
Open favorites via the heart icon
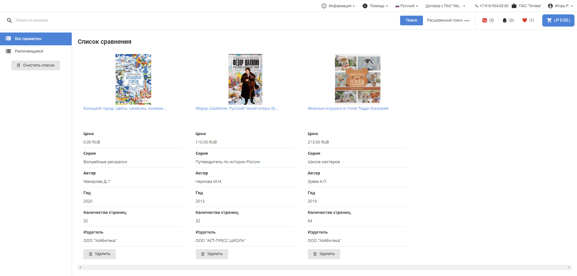pos(525,20)
